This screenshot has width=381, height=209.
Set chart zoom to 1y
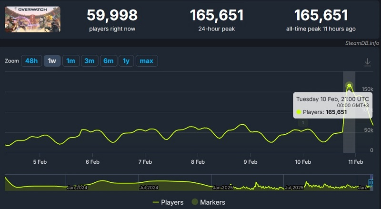(126, 61)
